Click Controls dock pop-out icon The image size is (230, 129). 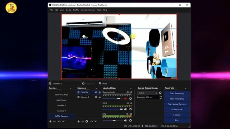[185, 89]
